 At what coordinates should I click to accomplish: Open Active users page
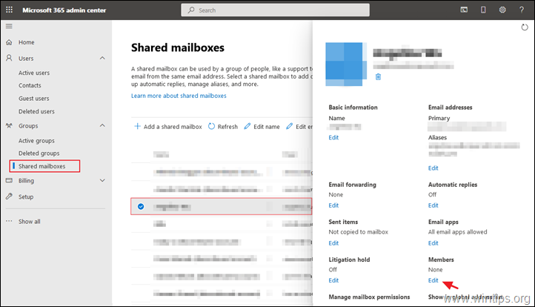(34, 73)
